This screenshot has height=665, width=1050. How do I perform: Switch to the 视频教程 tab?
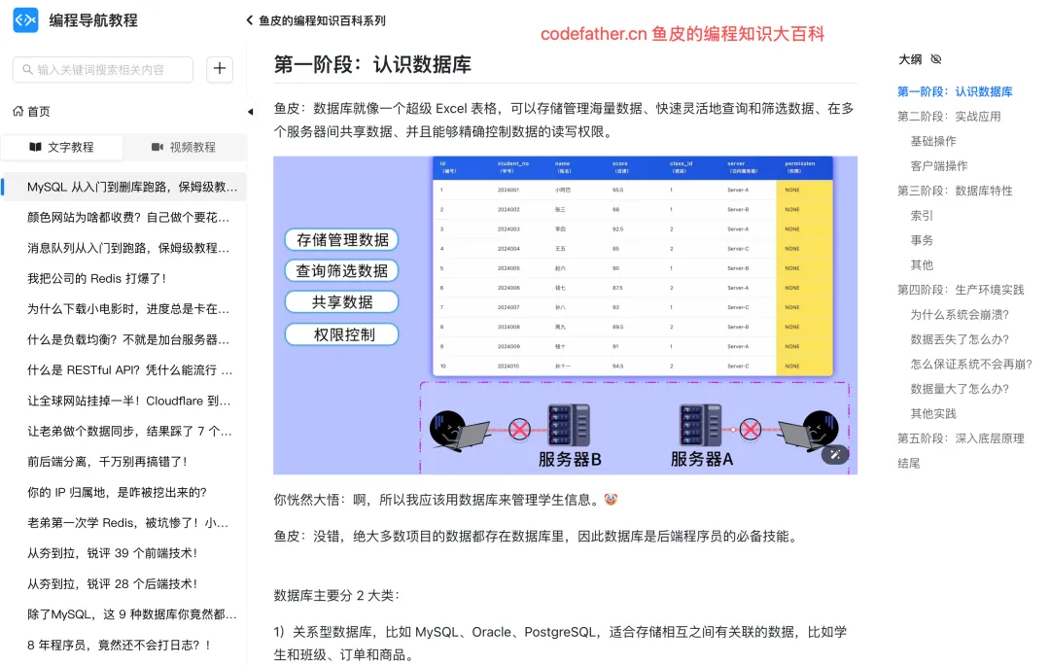(x=184, y=147)
